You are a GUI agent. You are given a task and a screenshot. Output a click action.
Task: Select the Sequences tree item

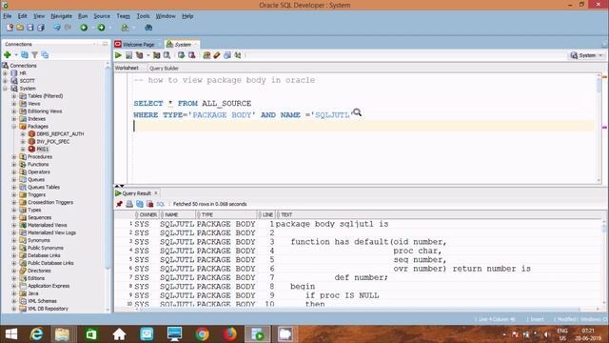pos(39,217)
